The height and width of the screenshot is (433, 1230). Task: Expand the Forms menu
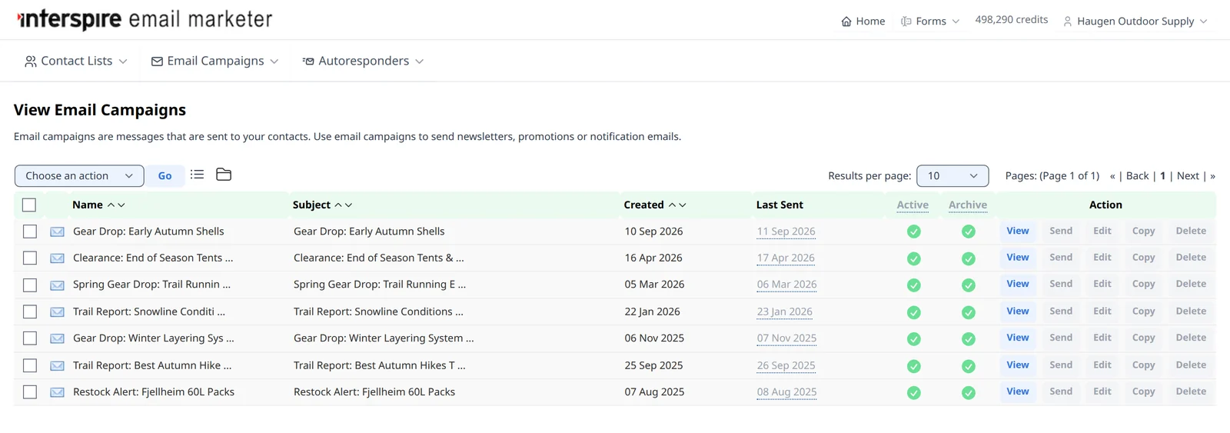930,21
